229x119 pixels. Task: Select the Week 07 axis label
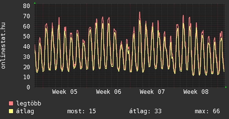click(152, 92)
